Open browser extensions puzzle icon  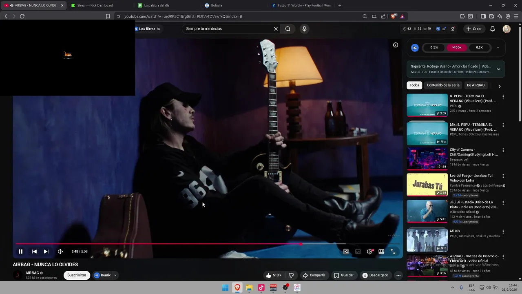point(462,16)
